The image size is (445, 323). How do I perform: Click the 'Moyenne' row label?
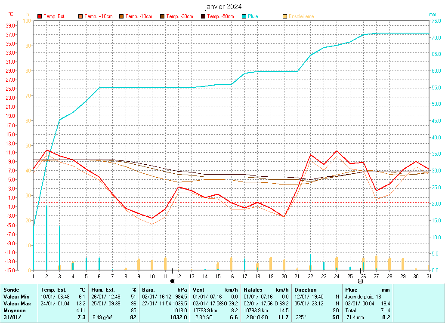point(14,310)
